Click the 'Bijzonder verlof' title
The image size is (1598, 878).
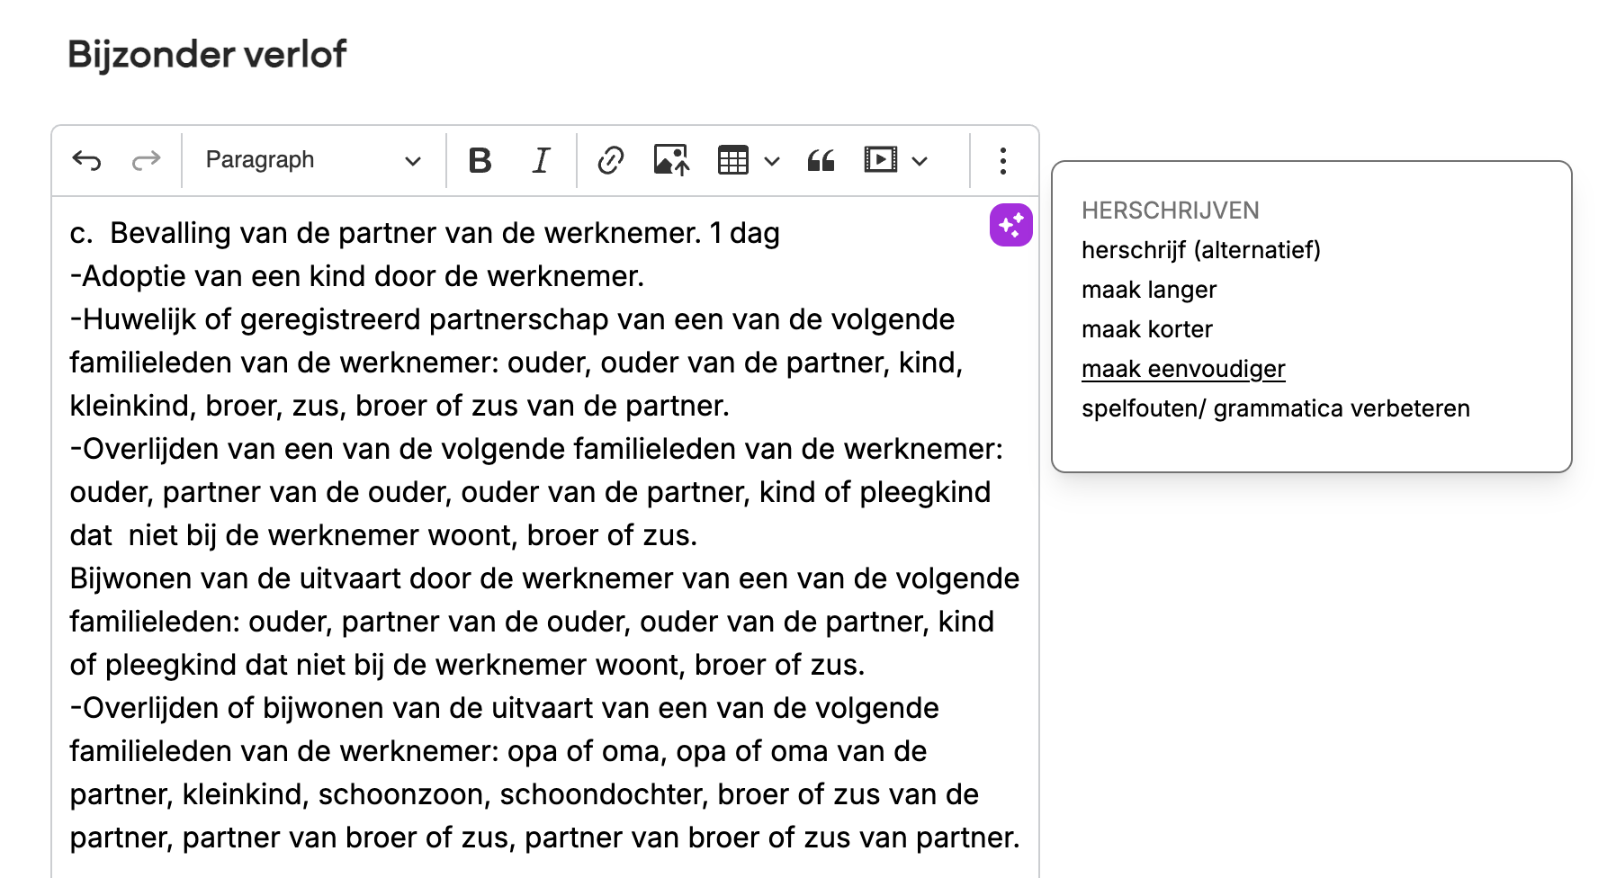207,55
